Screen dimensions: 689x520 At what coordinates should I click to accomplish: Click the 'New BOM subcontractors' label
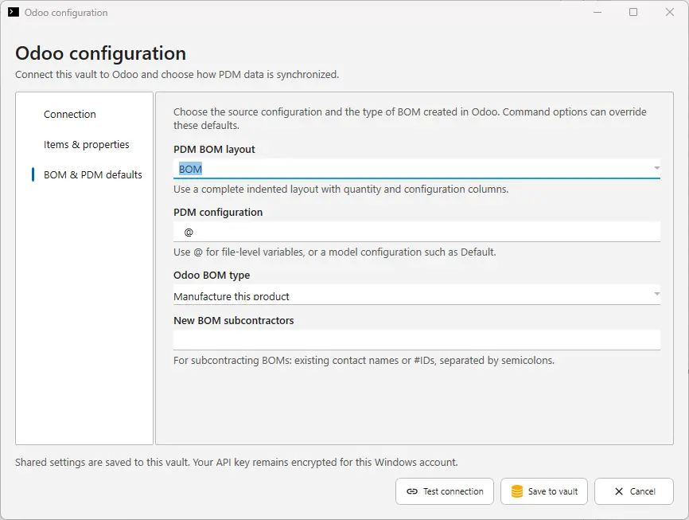click(x=234, y=320)
